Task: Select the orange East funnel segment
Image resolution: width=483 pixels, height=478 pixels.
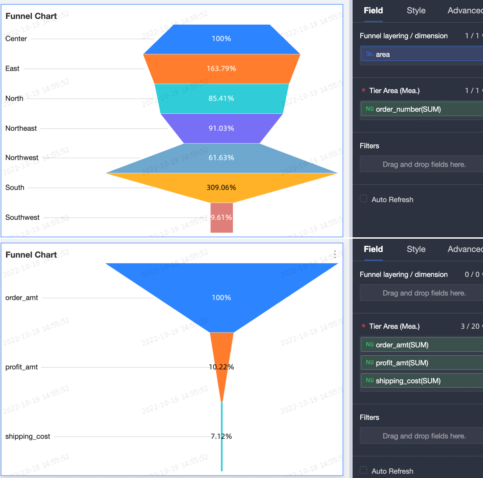Action: pyautogui.click(x=221, y=68)
